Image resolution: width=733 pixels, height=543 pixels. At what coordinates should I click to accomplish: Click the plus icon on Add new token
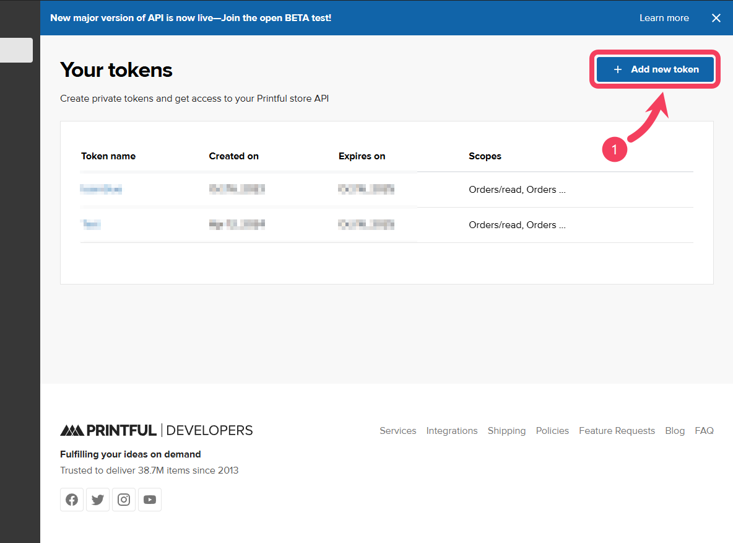(617, 69)
